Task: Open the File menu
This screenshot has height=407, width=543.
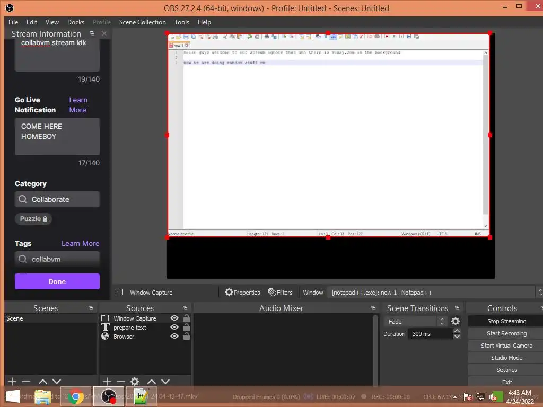Action: coord(13,22)
